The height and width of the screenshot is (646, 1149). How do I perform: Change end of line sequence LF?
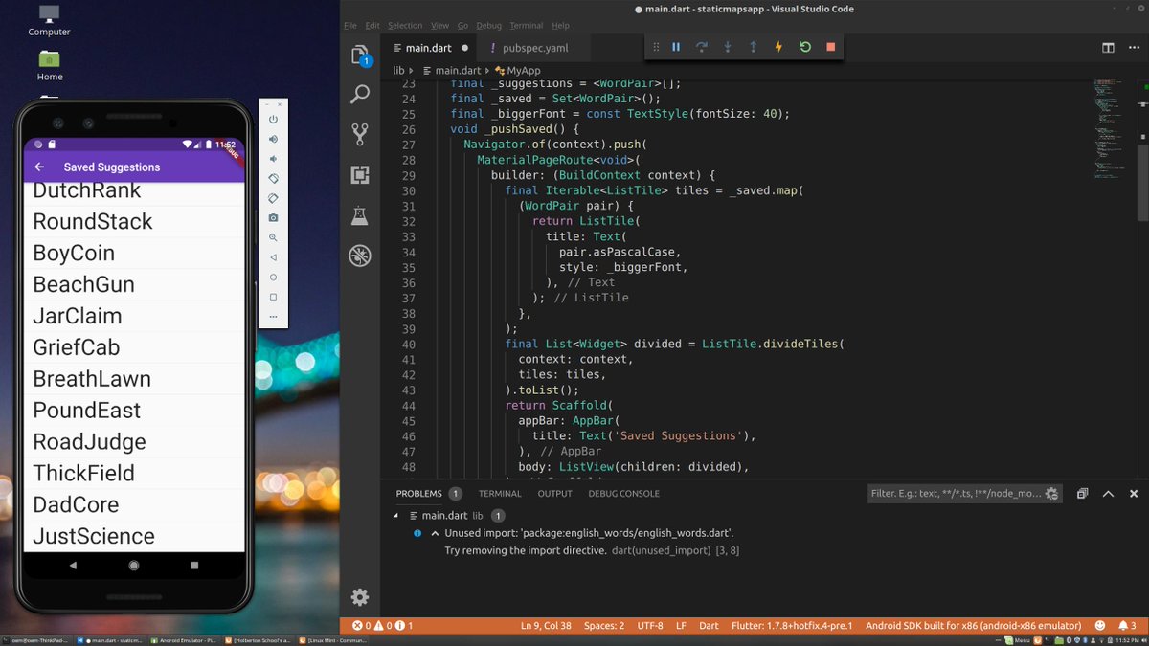[682, 626]
